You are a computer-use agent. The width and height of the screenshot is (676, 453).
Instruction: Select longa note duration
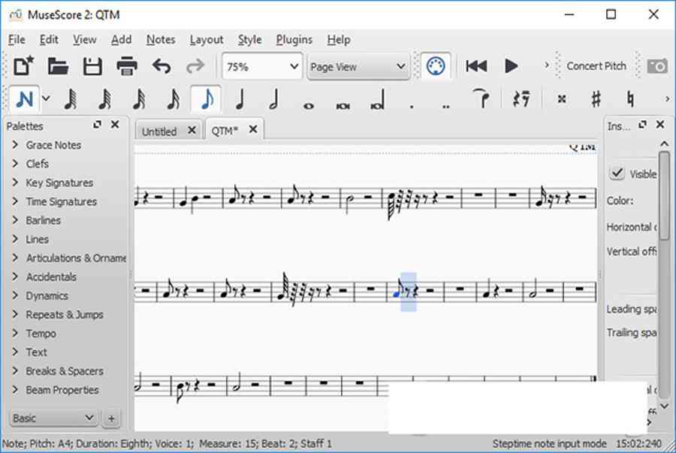(x=377, y=100)
